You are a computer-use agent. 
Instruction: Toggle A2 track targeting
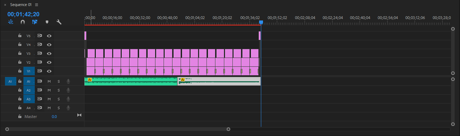point(29,90)
